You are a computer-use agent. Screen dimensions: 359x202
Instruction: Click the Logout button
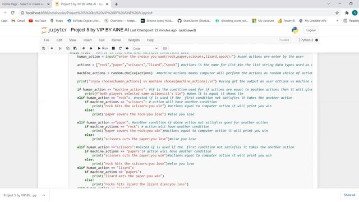pos(311,30)
